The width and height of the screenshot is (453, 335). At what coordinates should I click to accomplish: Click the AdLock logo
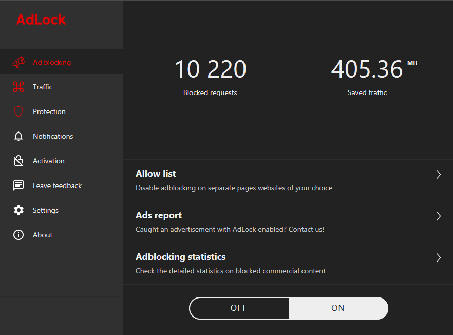(x=41, y=20)
